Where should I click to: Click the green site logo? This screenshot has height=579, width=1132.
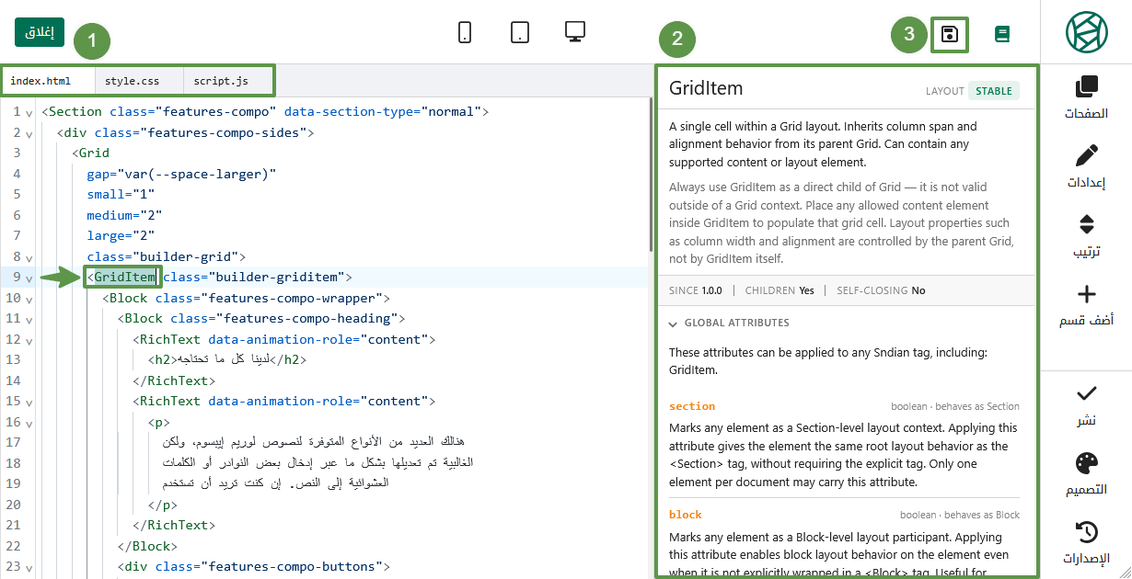[1086, 32]
